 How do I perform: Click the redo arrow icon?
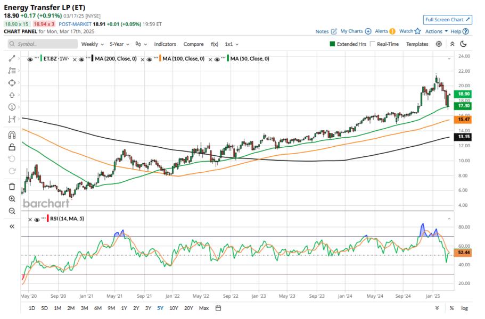click(12, 171)
